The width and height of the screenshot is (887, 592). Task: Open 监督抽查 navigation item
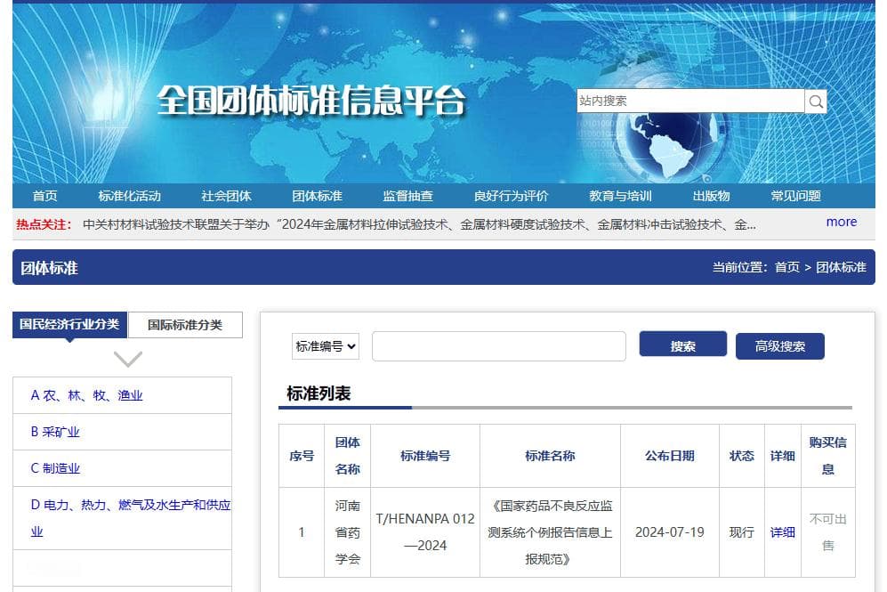coord(407,196)
